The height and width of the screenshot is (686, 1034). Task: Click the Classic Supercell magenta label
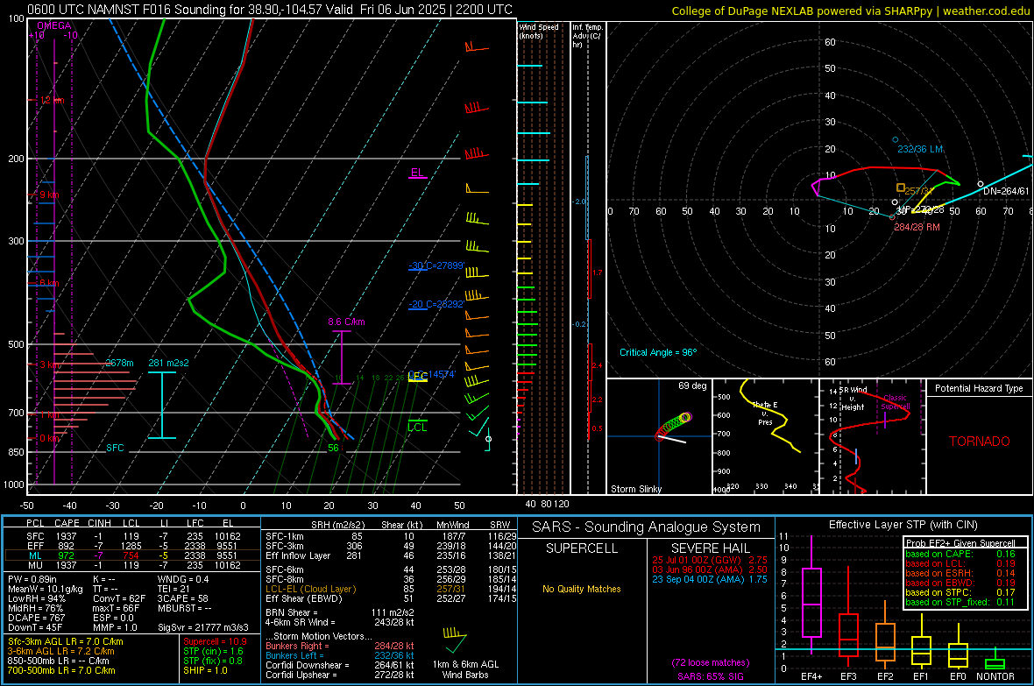pos(895,402)
